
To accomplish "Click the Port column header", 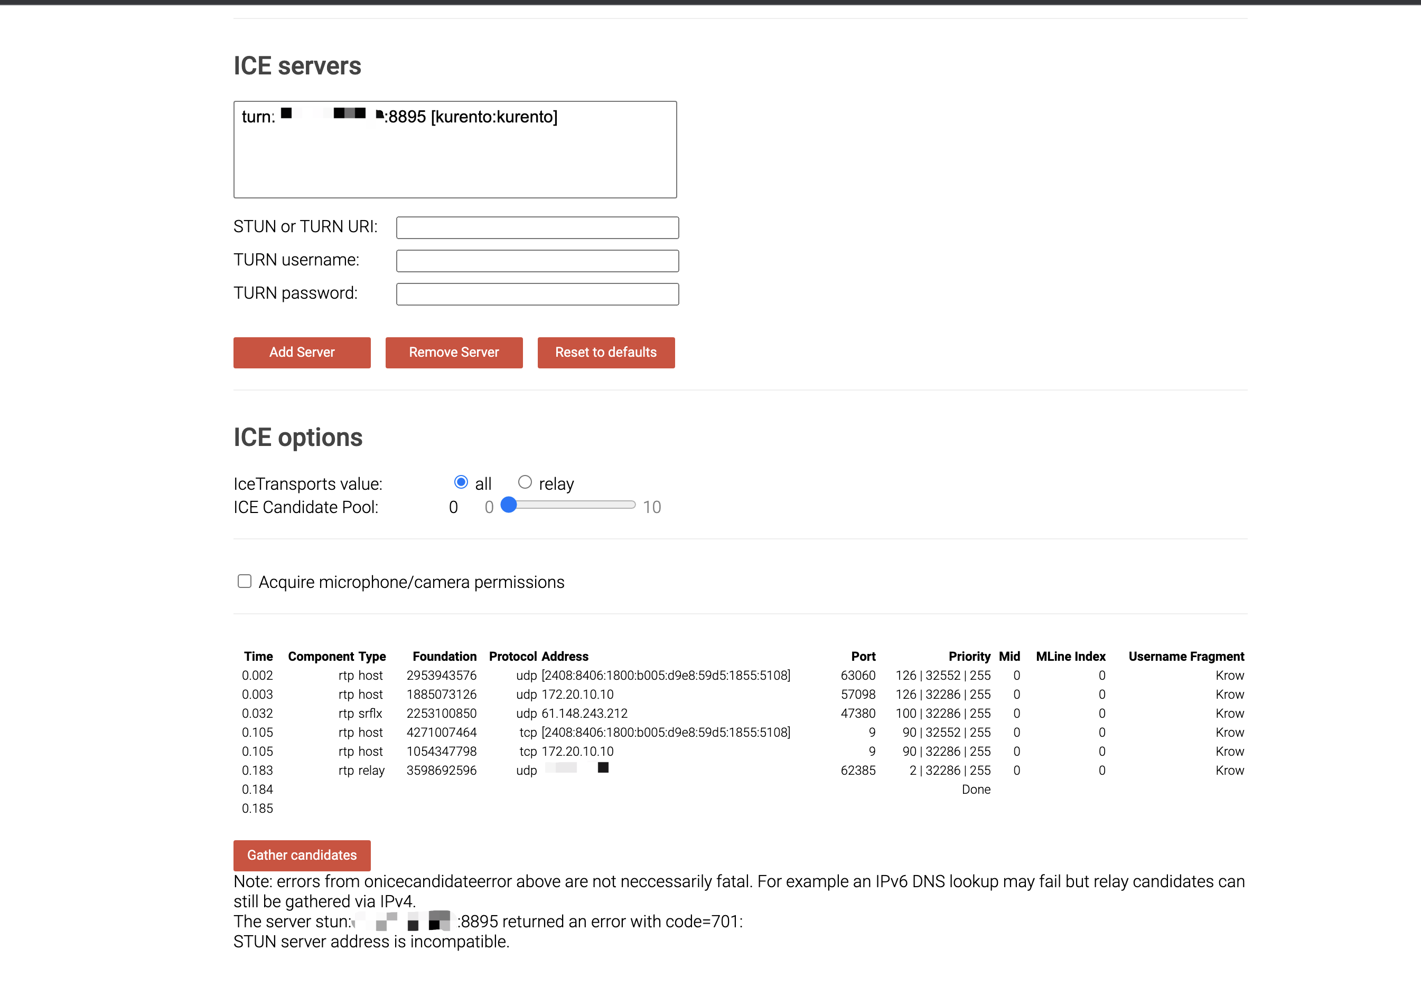I will coord(863,657).
